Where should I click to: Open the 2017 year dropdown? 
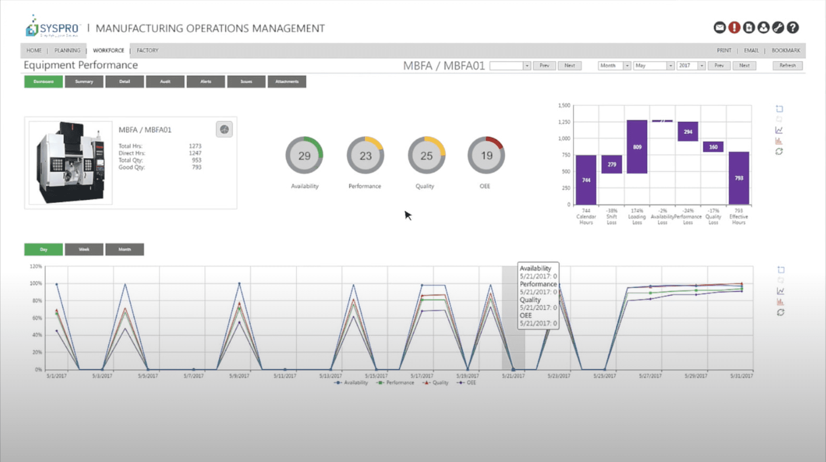[x=701, y=65]
